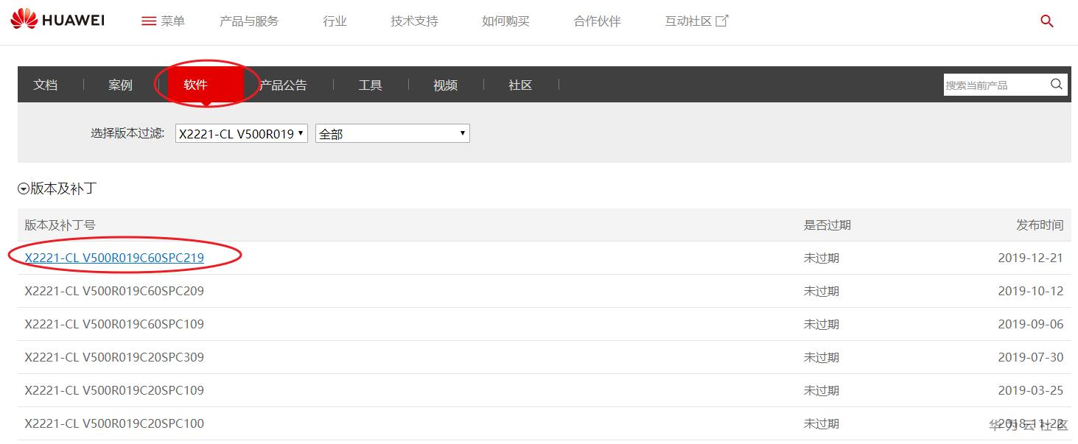Click 未过期 in the C60SPC209 row

821,291
